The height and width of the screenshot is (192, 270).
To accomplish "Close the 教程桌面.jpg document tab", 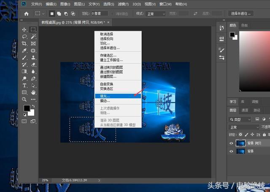I will pos(108,22).
